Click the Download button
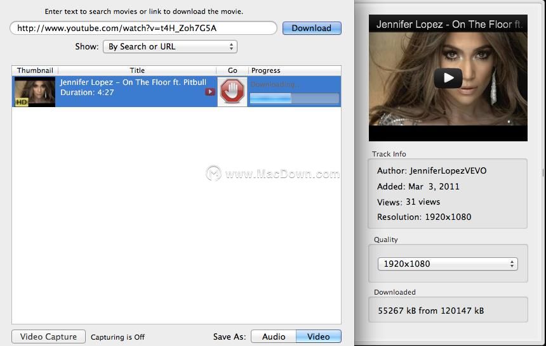The width and height of the screenshot is (546, 346). (x=312, y=28)
